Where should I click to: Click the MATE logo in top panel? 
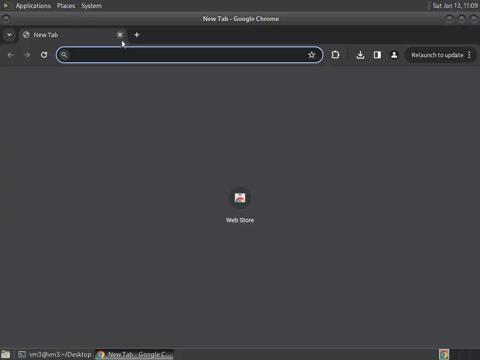(x=7, y=6)
